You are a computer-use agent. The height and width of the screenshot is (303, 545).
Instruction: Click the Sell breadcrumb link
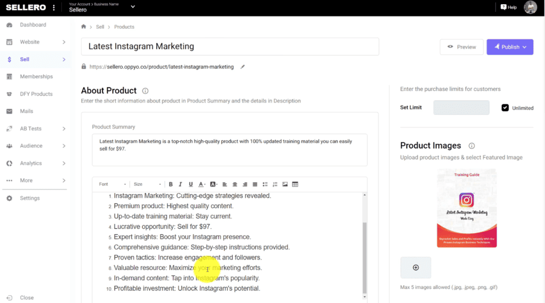point(100,26)
